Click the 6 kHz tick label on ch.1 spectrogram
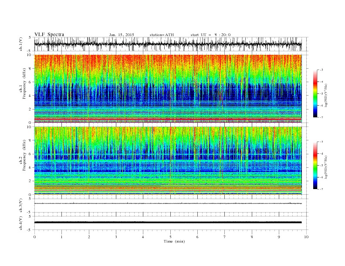The image size is (345, 266). (30, 82)
